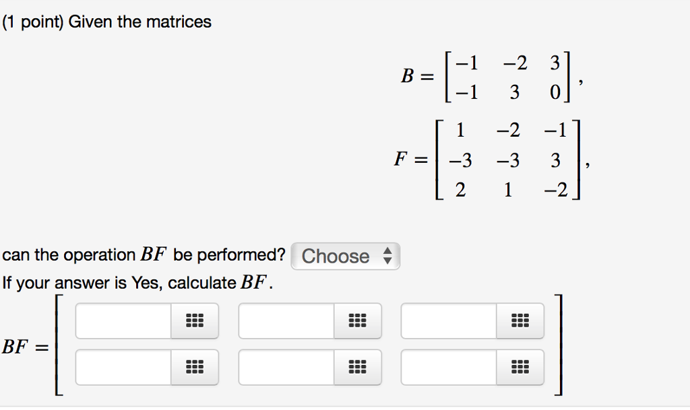Open equation keypad for bottom-left answer entry
The image size is (690, 410).
pyautogui.click(x=195, y=367)
